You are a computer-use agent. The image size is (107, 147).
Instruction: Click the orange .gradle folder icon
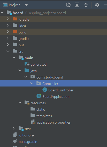pyautogui.click(x=15, y=19)
